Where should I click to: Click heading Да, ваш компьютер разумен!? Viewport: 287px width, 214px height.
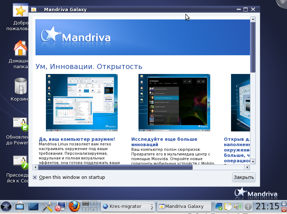click(77, 139)
